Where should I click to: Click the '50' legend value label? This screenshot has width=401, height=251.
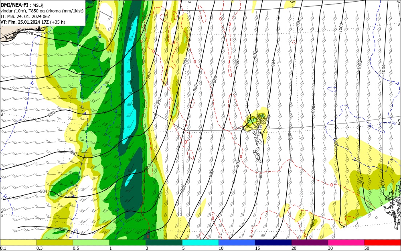367,248
